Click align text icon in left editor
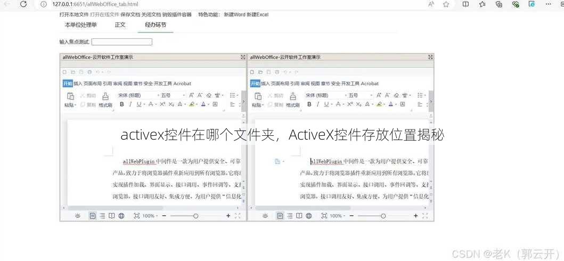The width and height of the screenshot is (564, 261). coord(232,104)
